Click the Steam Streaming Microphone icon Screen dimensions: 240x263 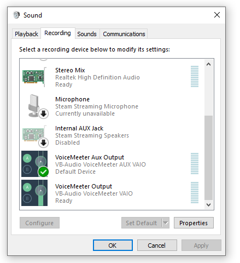38,106
